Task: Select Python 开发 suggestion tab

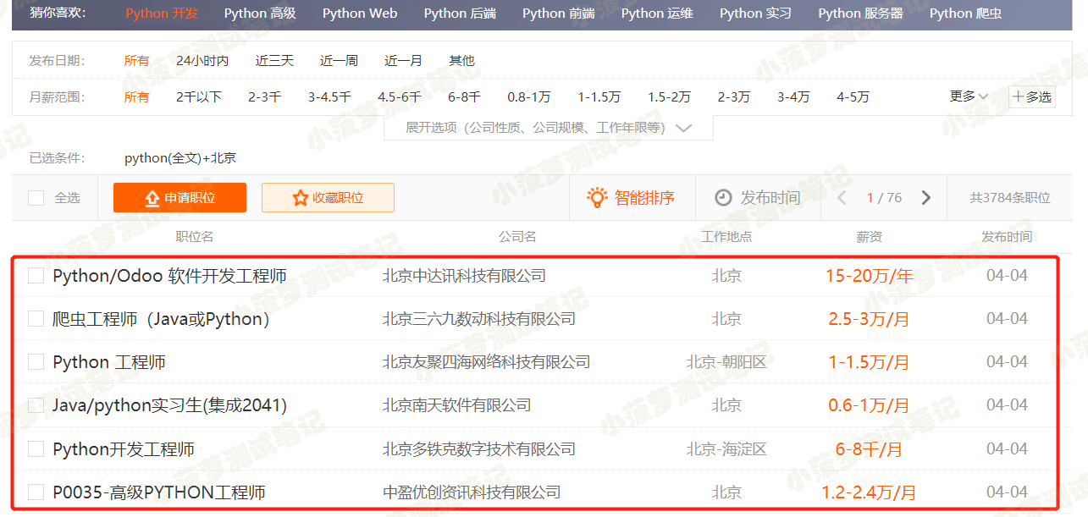Action: coord(162,14)
